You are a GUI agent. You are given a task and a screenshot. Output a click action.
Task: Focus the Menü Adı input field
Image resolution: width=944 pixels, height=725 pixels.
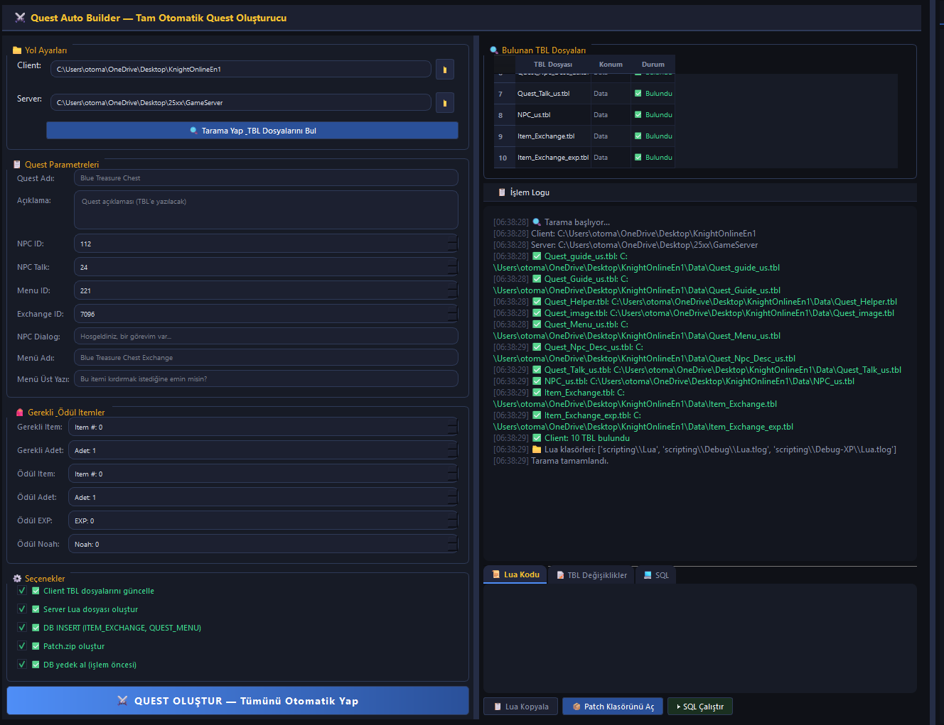[266, 358]
